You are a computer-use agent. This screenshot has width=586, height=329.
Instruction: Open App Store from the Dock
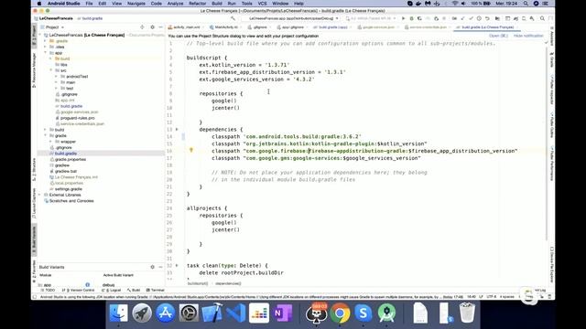tap(165, 313)
